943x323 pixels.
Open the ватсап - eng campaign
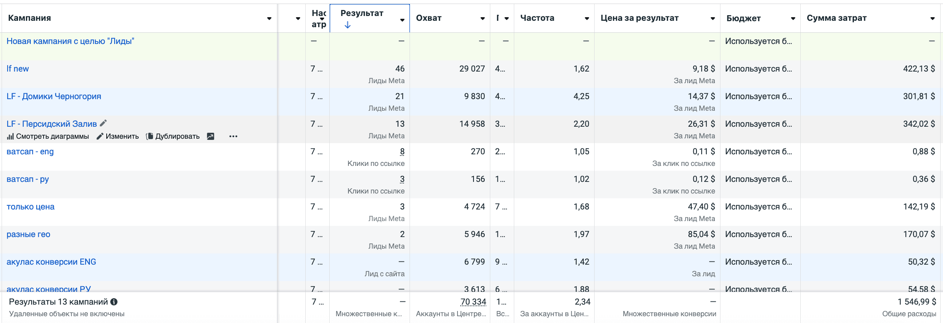coord(30,152)
